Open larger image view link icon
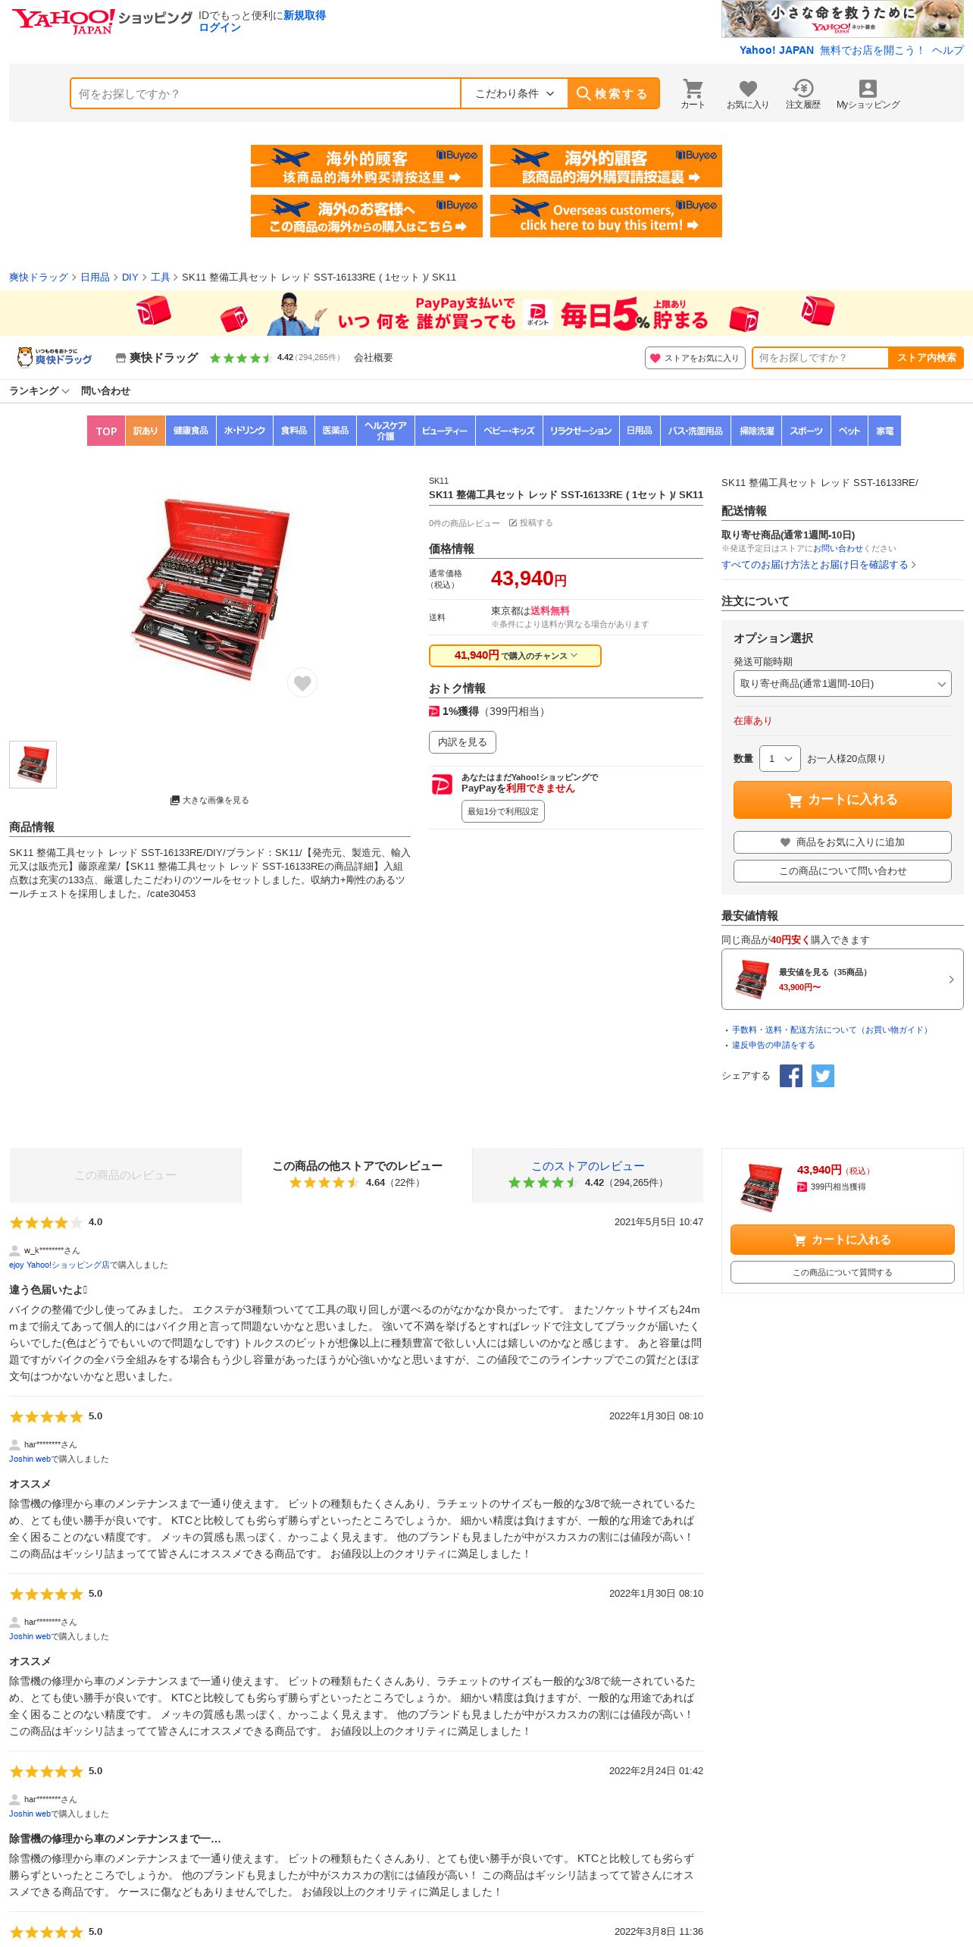 [175, 800]
